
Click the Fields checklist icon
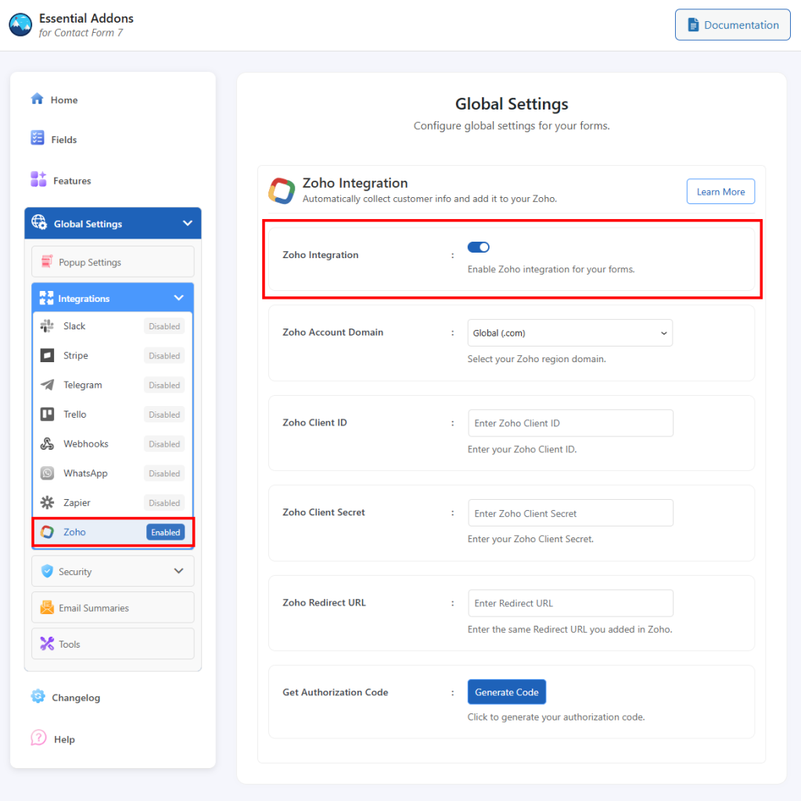tap(38, 138)
